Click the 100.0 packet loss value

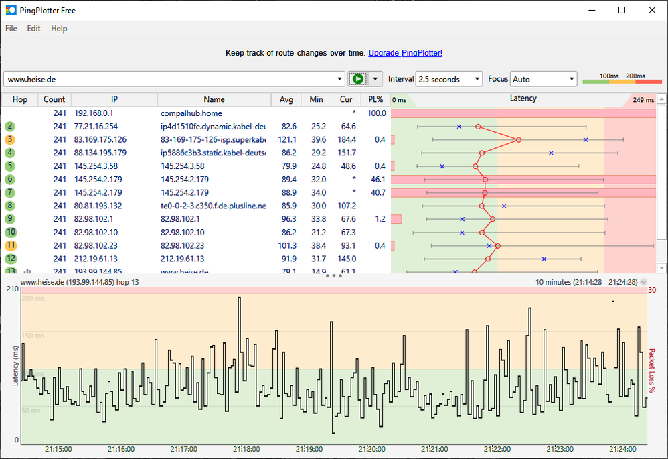[377, 113]
